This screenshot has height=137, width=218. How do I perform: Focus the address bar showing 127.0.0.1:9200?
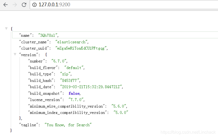click(x=124, y=5)
